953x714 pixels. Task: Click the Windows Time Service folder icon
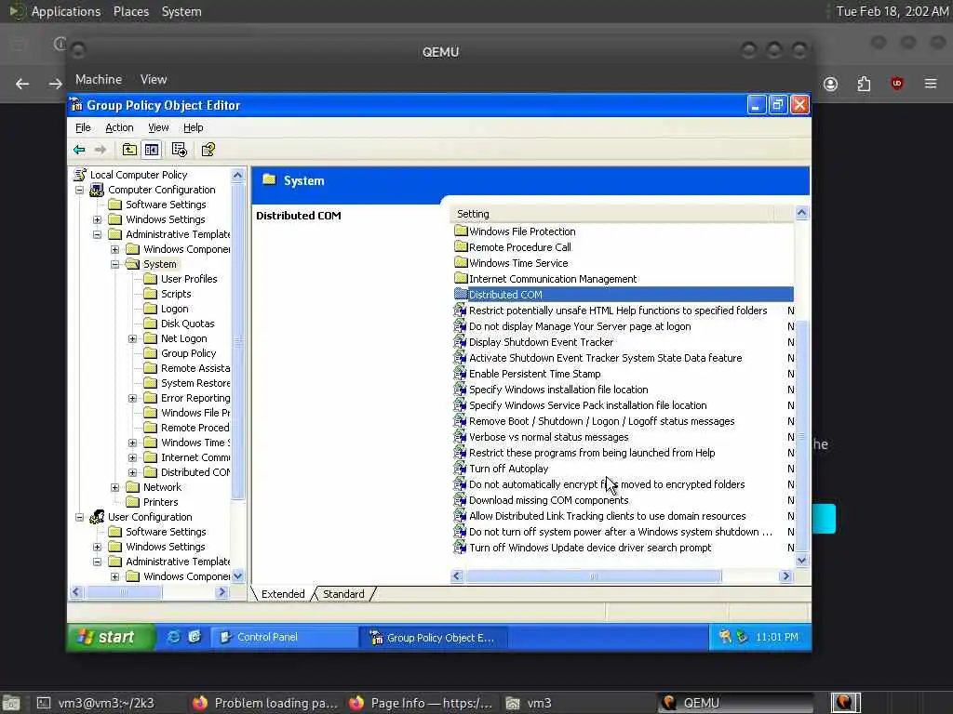tap(461, 262)
